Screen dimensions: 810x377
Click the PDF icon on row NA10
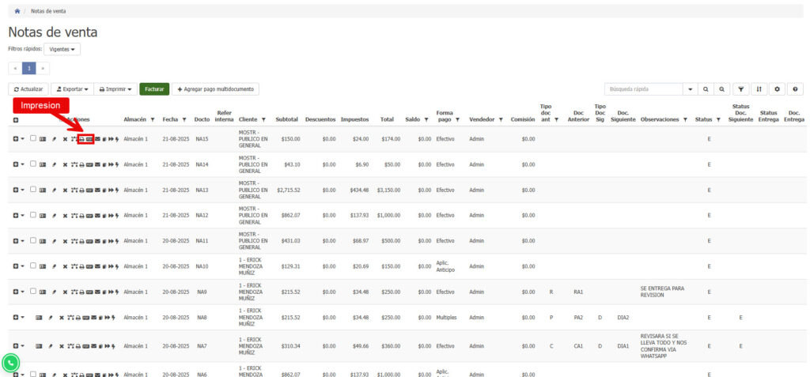coord(89,266)
